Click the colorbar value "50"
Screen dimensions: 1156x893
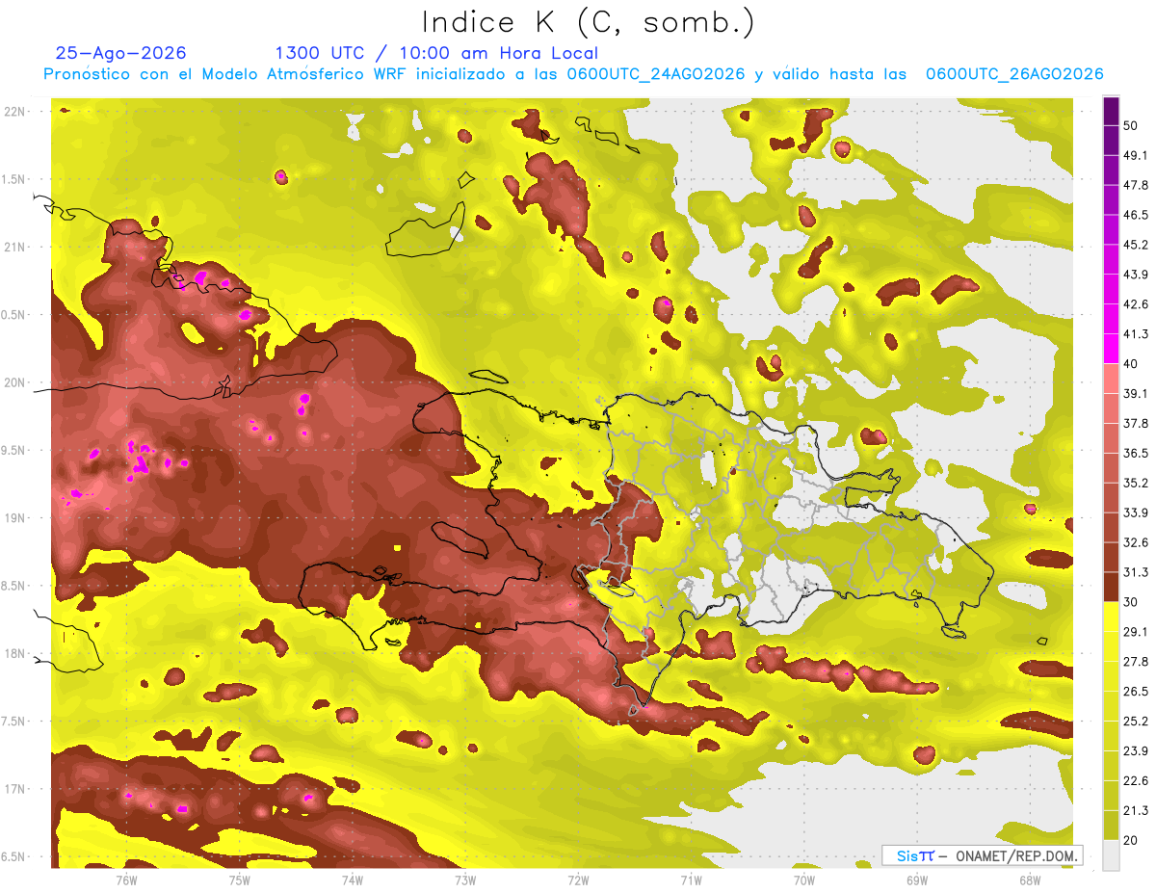1131,125
